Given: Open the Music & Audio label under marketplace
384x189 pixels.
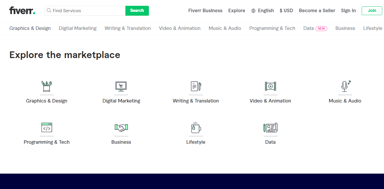Looking at the screenshot, I should [345, 101].
